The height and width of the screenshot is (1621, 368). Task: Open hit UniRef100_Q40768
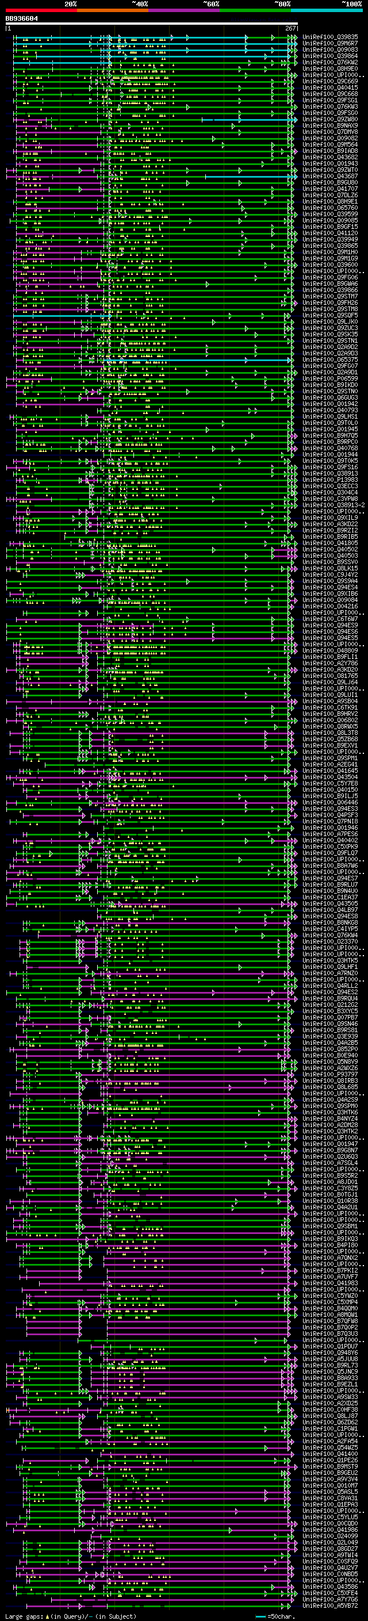[x=330, y=448]
